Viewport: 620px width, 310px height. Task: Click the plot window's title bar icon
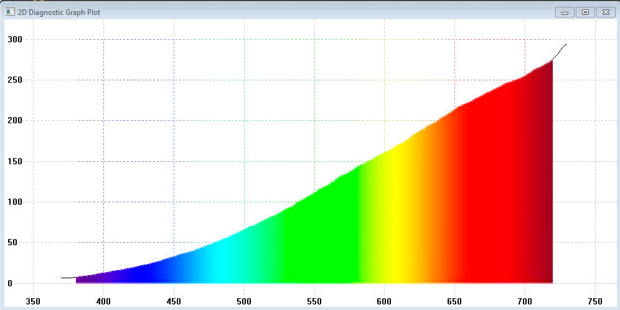pyautogui.click(x=11, y=12)
